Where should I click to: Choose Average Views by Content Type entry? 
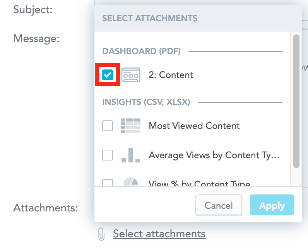tap(214, 155)
